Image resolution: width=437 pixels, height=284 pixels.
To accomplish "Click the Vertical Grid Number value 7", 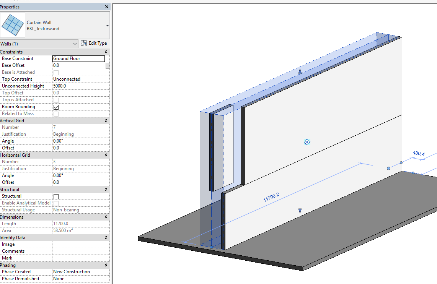I will [78, 127].
